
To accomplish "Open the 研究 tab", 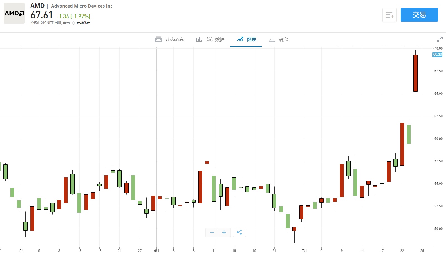I will (x=283, y=40).
